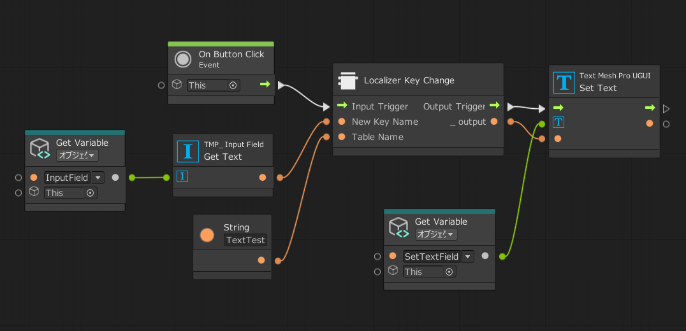Click the Input Trigger label
The width and height of the screenshot is (686, 331).
[x=380, y=106]
